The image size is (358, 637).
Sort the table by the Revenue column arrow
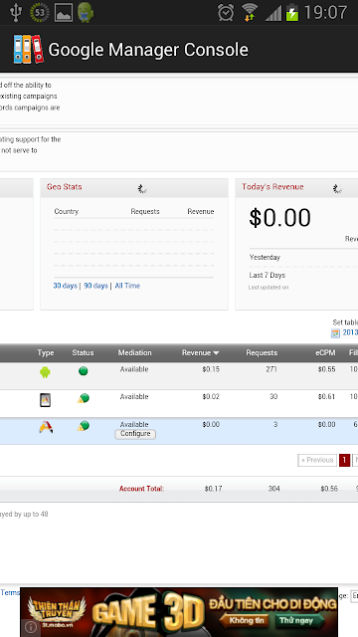pyautogui.click(x=216, y=353)
